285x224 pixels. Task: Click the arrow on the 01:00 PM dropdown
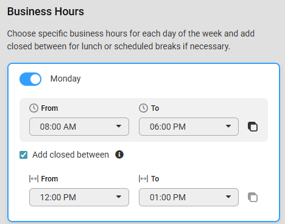pyautogui.click(x=228, y=197)
